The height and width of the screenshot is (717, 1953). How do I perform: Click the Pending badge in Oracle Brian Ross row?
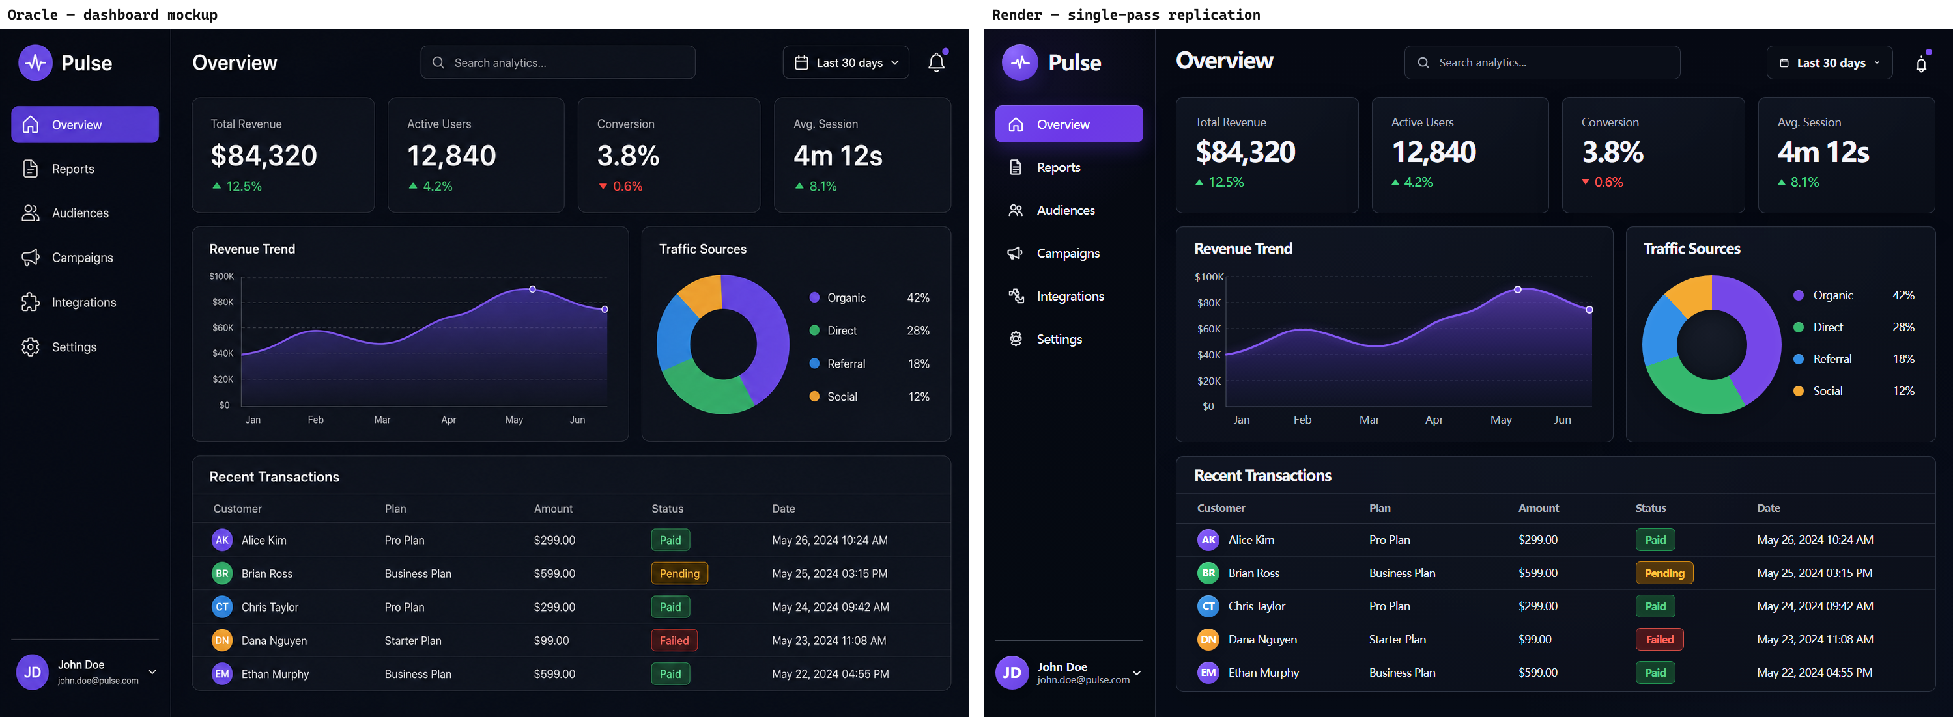pyautogui.click(x=679, y=573)
